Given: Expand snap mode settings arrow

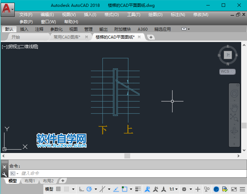Looking at the screenshot, I should pyautogui.click(x=73, y=189).
